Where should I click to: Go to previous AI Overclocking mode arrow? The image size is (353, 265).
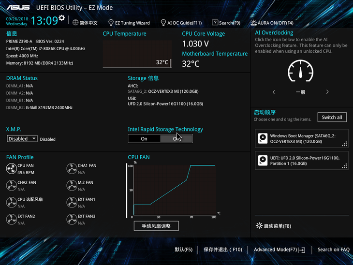pos(274,92)
